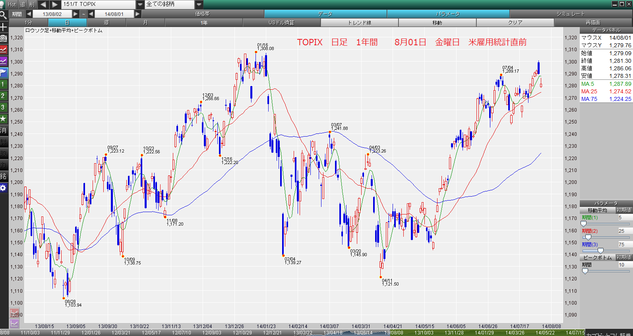The height and width of the screenshot is (336, 633).
Task: Choose green preset number 3
Action: coord(4,107)
